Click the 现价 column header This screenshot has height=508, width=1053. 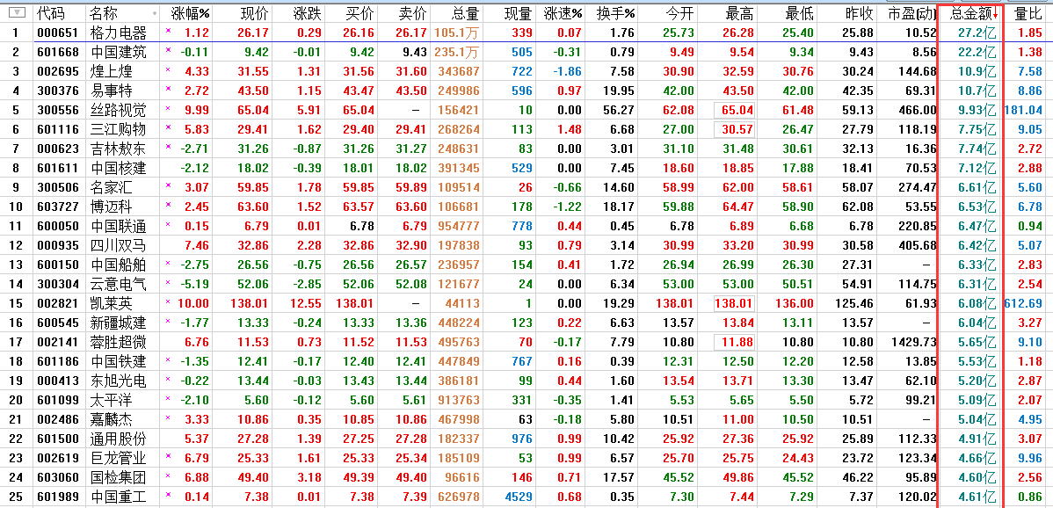coord(253,12)
